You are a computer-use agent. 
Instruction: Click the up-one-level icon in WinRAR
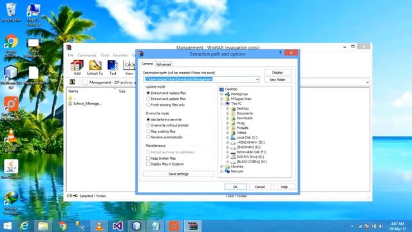click(x=72, y=82)
